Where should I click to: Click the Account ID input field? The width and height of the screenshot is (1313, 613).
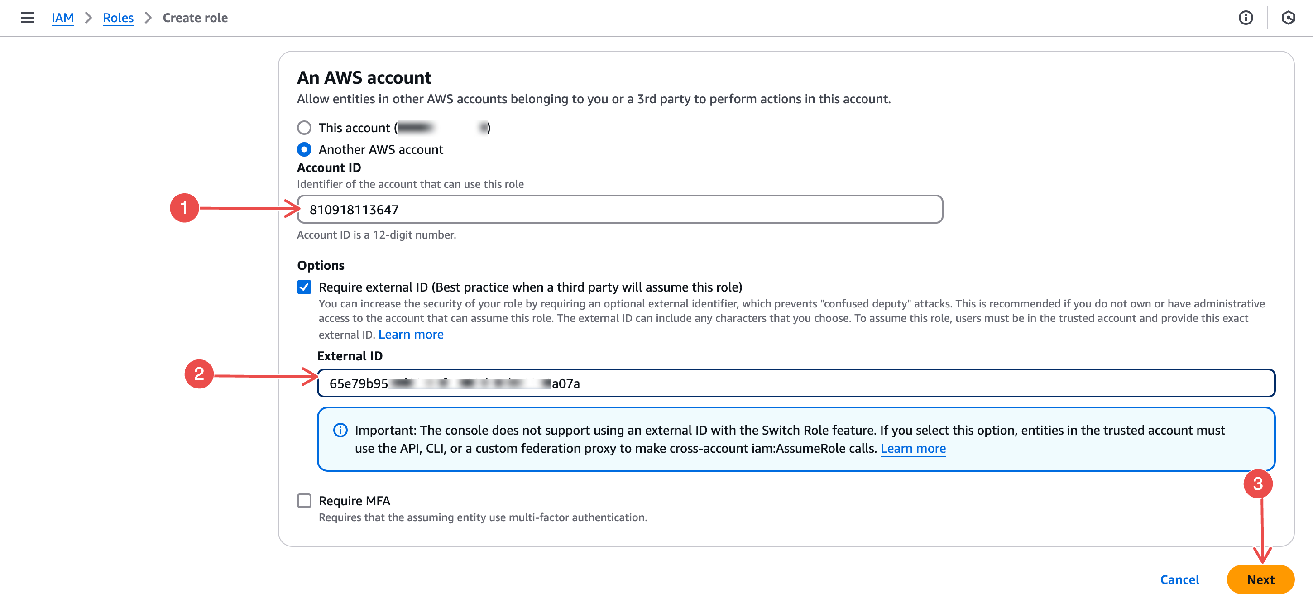[619, 209]
